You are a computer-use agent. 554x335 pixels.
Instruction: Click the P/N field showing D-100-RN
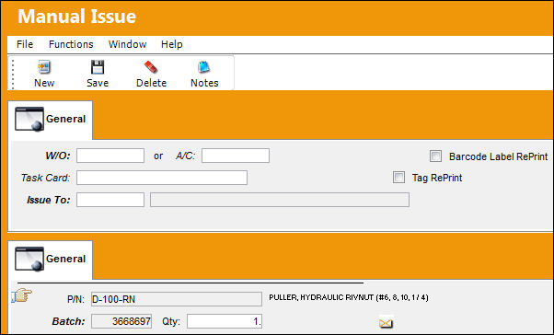pos(177,299)
